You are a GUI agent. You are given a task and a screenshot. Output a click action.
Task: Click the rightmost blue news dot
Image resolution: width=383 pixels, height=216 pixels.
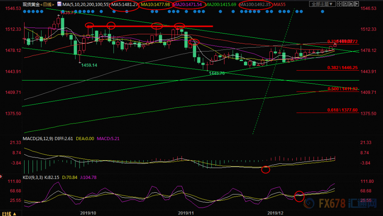[322, 11]
